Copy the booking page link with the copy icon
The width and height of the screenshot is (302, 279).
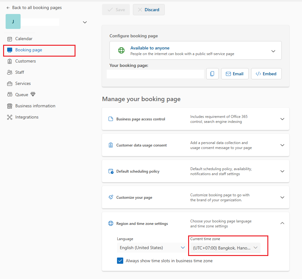[212, 74]
